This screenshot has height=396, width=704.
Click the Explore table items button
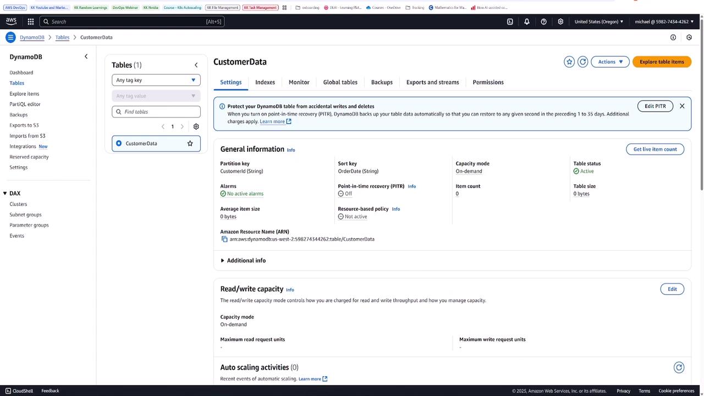click(x=662, y=62)
